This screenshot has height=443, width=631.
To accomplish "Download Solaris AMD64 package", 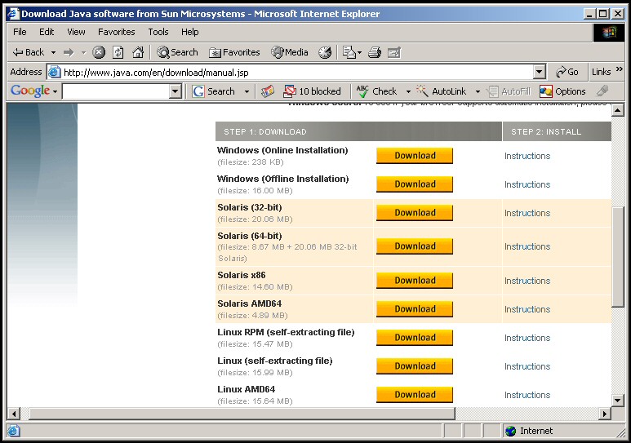I will click(x=415, y=309).
